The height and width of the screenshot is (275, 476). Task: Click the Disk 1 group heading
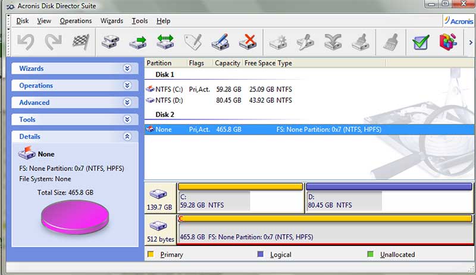point(165,75)
